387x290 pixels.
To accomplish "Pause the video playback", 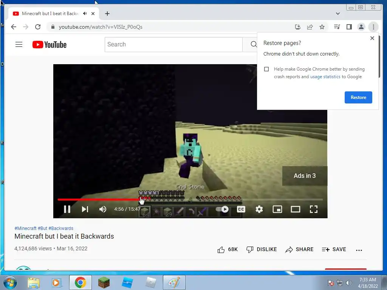I will [67, 209].
